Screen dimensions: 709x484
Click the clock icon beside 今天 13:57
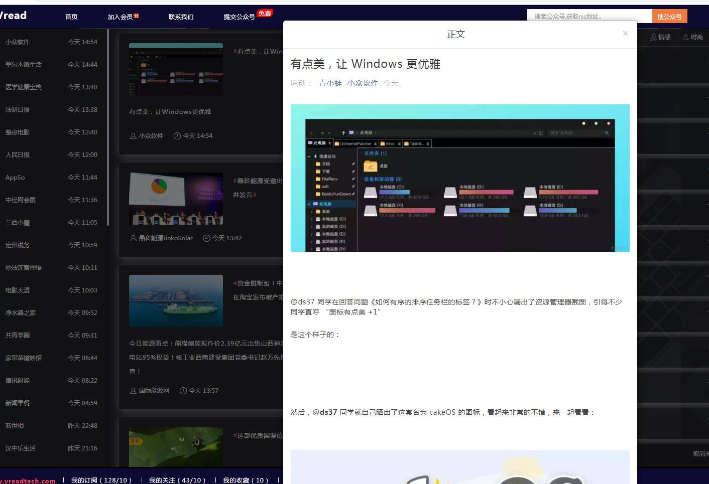183,391
